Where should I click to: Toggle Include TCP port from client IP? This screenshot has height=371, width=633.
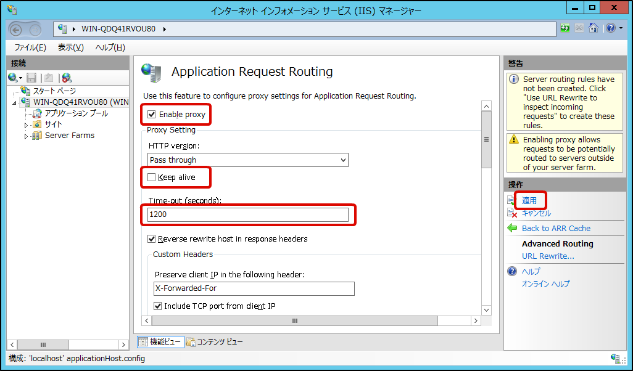[158, 306]
